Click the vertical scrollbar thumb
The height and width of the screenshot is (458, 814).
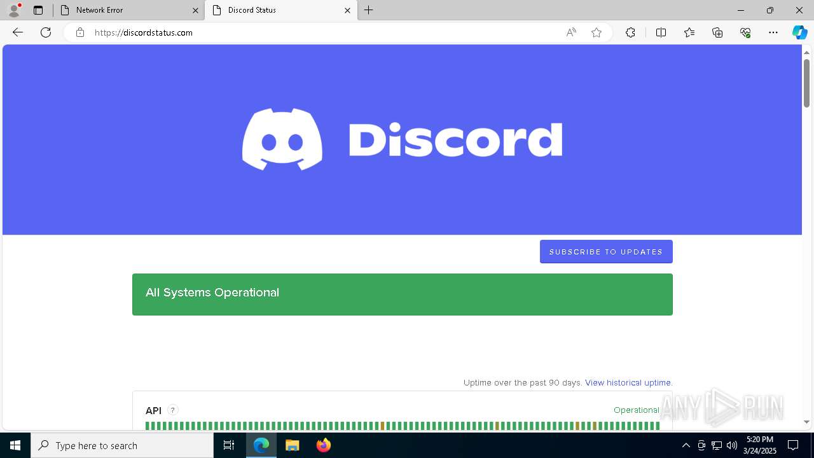(x=806, y=83)
